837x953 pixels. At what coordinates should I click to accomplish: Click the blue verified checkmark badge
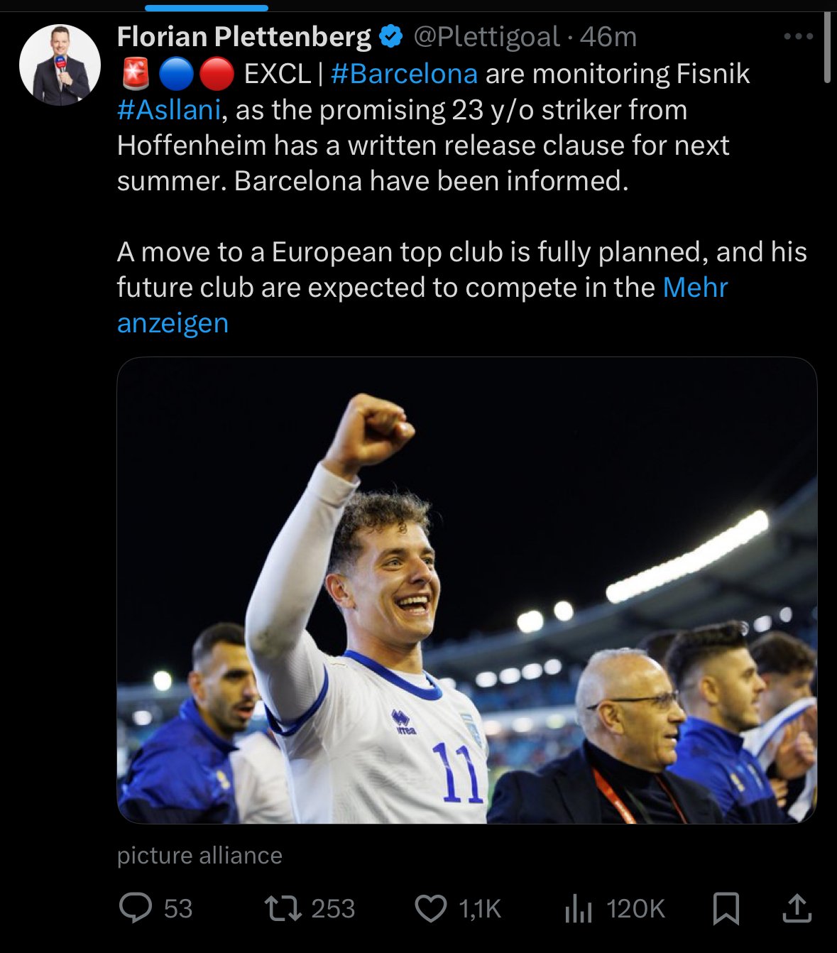tap(390, 36)
